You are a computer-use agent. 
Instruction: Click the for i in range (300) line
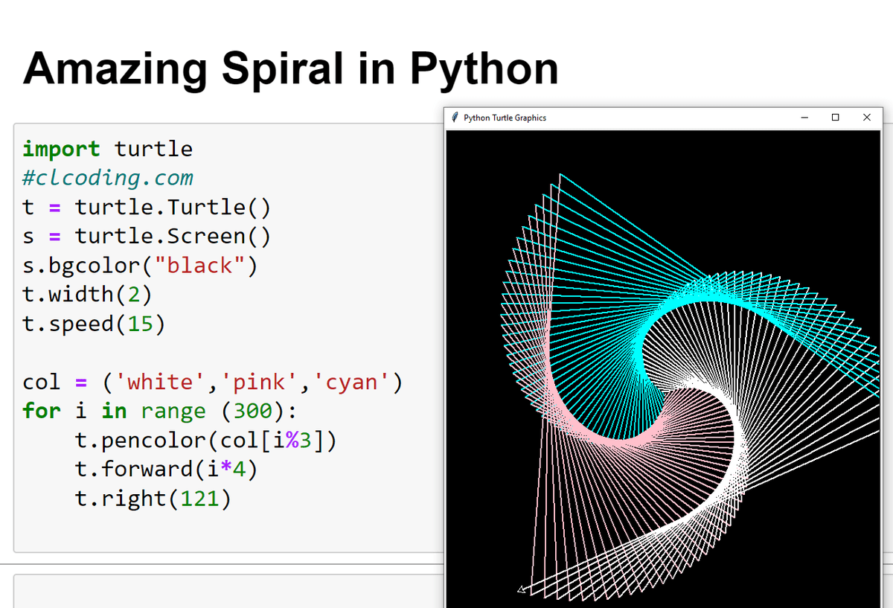(160, 411)
